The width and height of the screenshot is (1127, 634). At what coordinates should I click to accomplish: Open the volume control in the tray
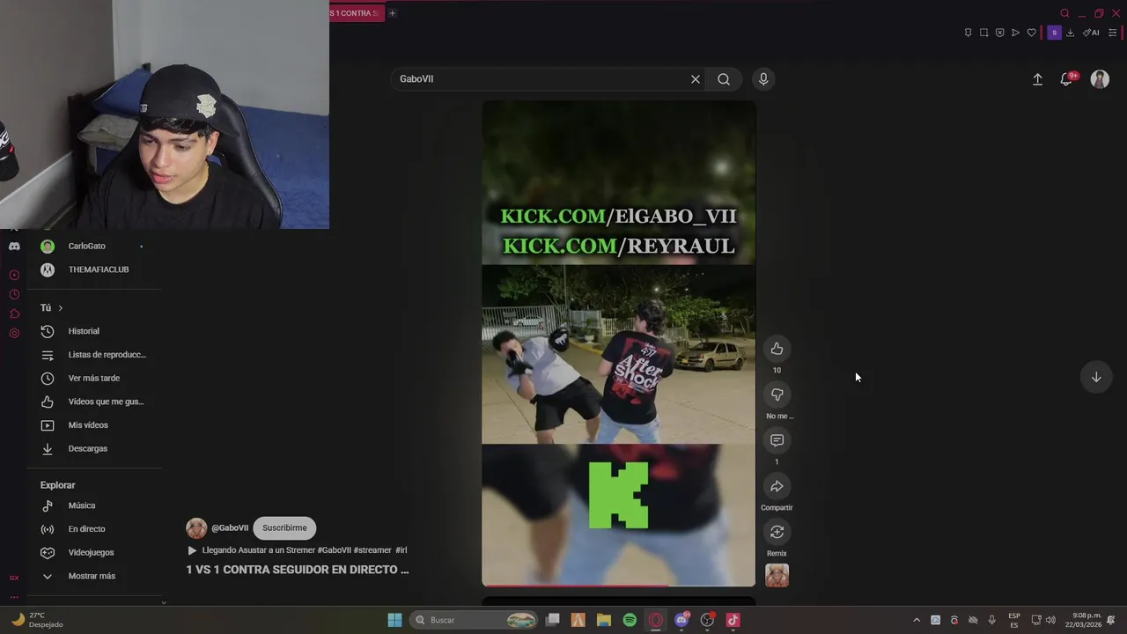tap(1050, 620)
